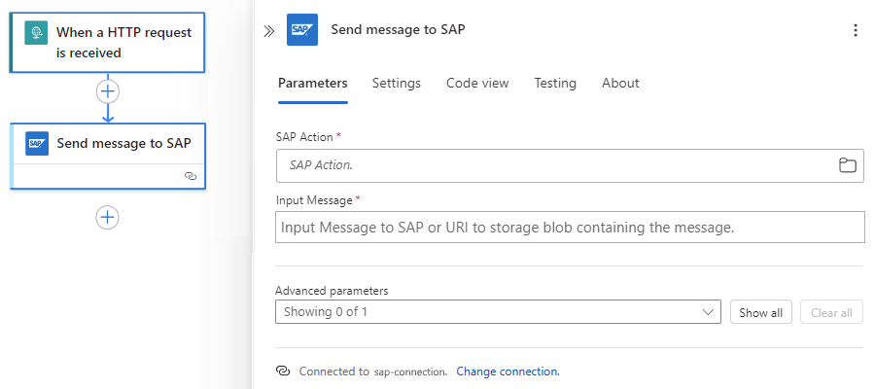Click the SAP icon on workflow action card
Screen dimensions: 875x389
37,143
